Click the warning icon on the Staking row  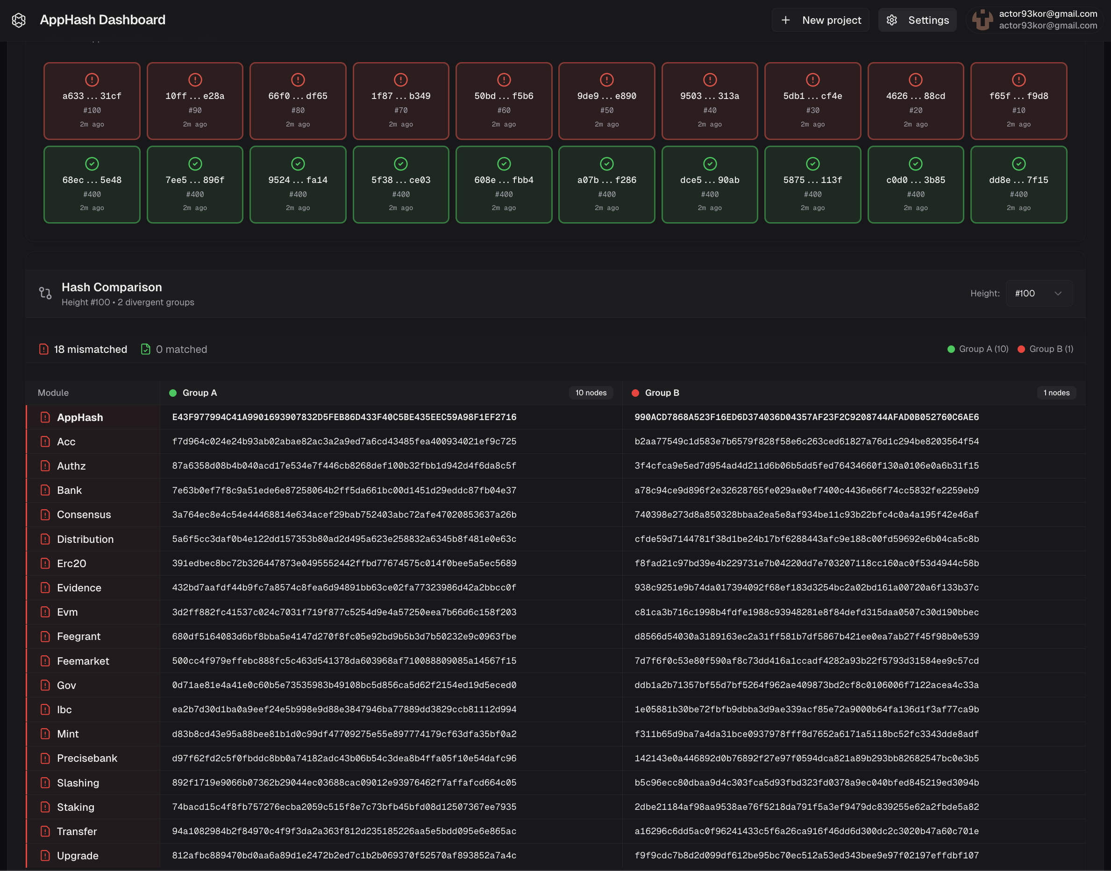pyautogui.click(x=45, y=807)
